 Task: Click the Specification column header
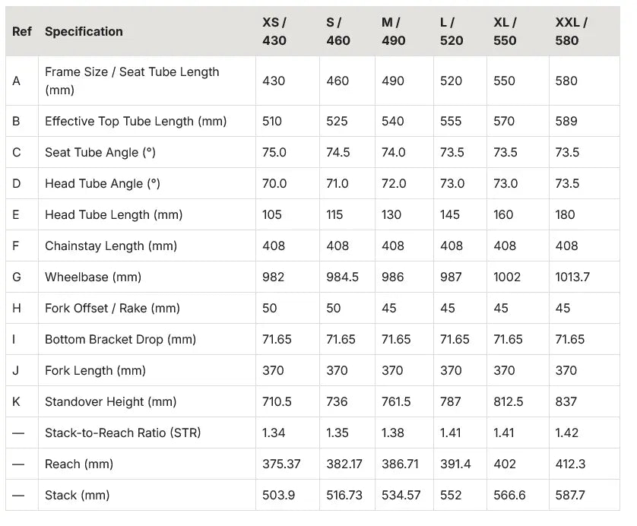pos(84,32)
